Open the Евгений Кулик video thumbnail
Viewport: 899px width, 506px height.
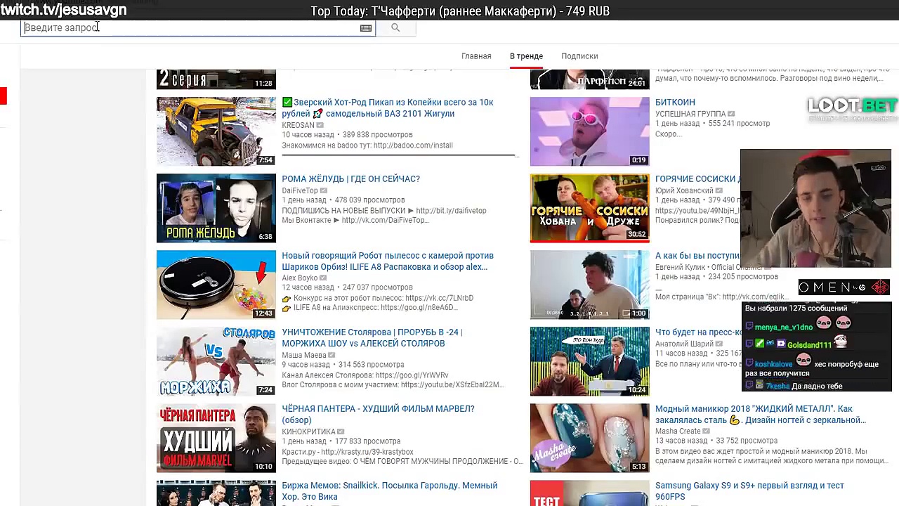(x=590, y=285)
